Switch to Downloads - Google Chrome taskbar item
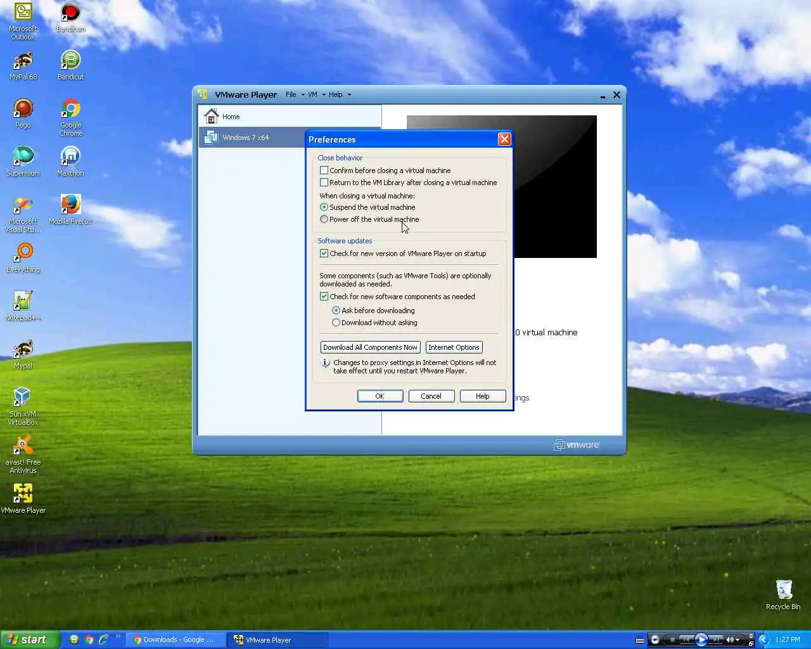The height and width of the screenshot is (649, 811). tap(174, 639)
